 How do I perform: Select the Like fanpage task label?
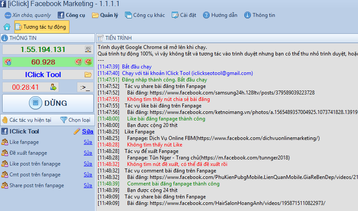coord(24,142)
